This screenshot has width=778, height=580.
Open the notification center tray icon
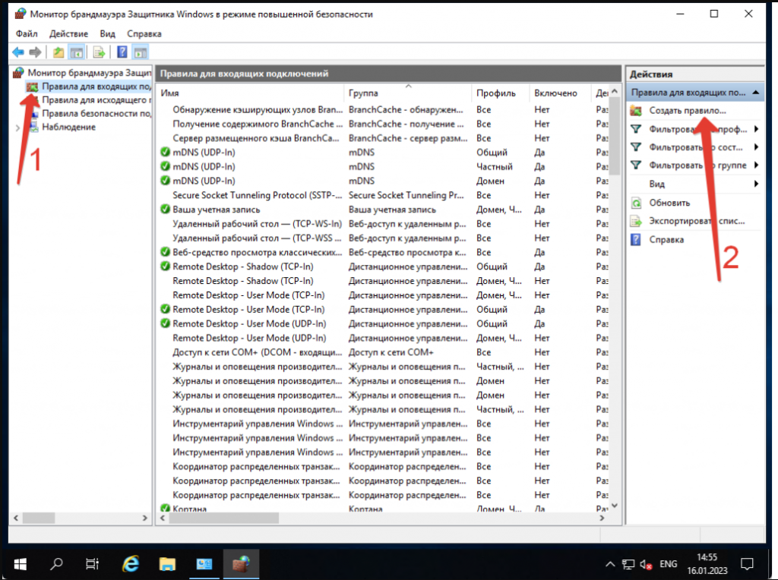747,564
